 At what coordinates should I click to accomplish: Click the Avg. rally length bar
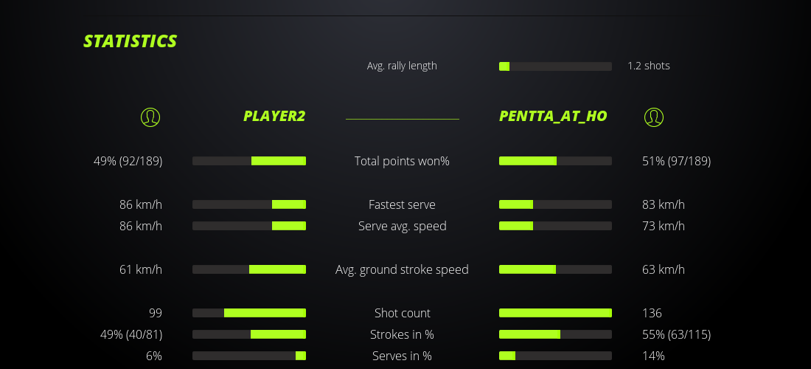(x=555, y=66)
